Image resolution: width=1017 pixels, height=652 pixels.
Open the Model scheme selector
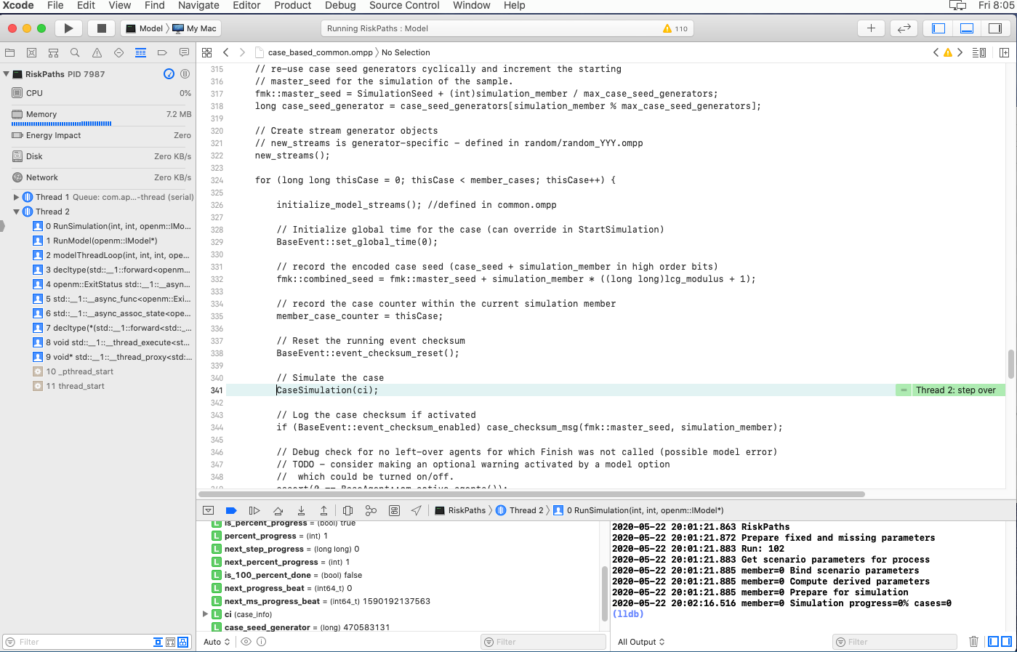[145, 28]
